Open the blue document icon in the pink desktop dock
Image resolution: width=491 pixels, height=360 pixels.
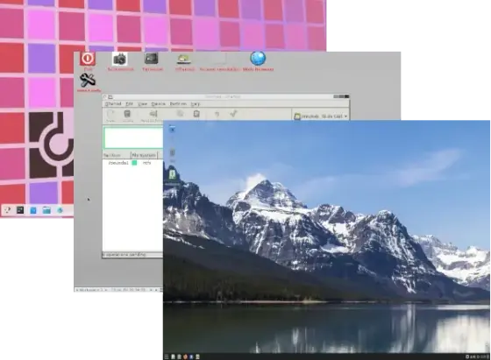point(33,210)
